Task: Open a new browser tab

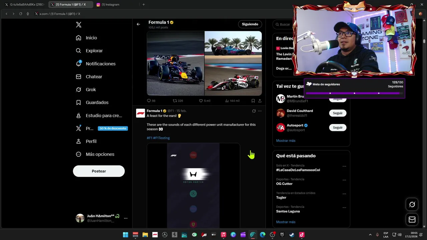Action: coord(144,5)
